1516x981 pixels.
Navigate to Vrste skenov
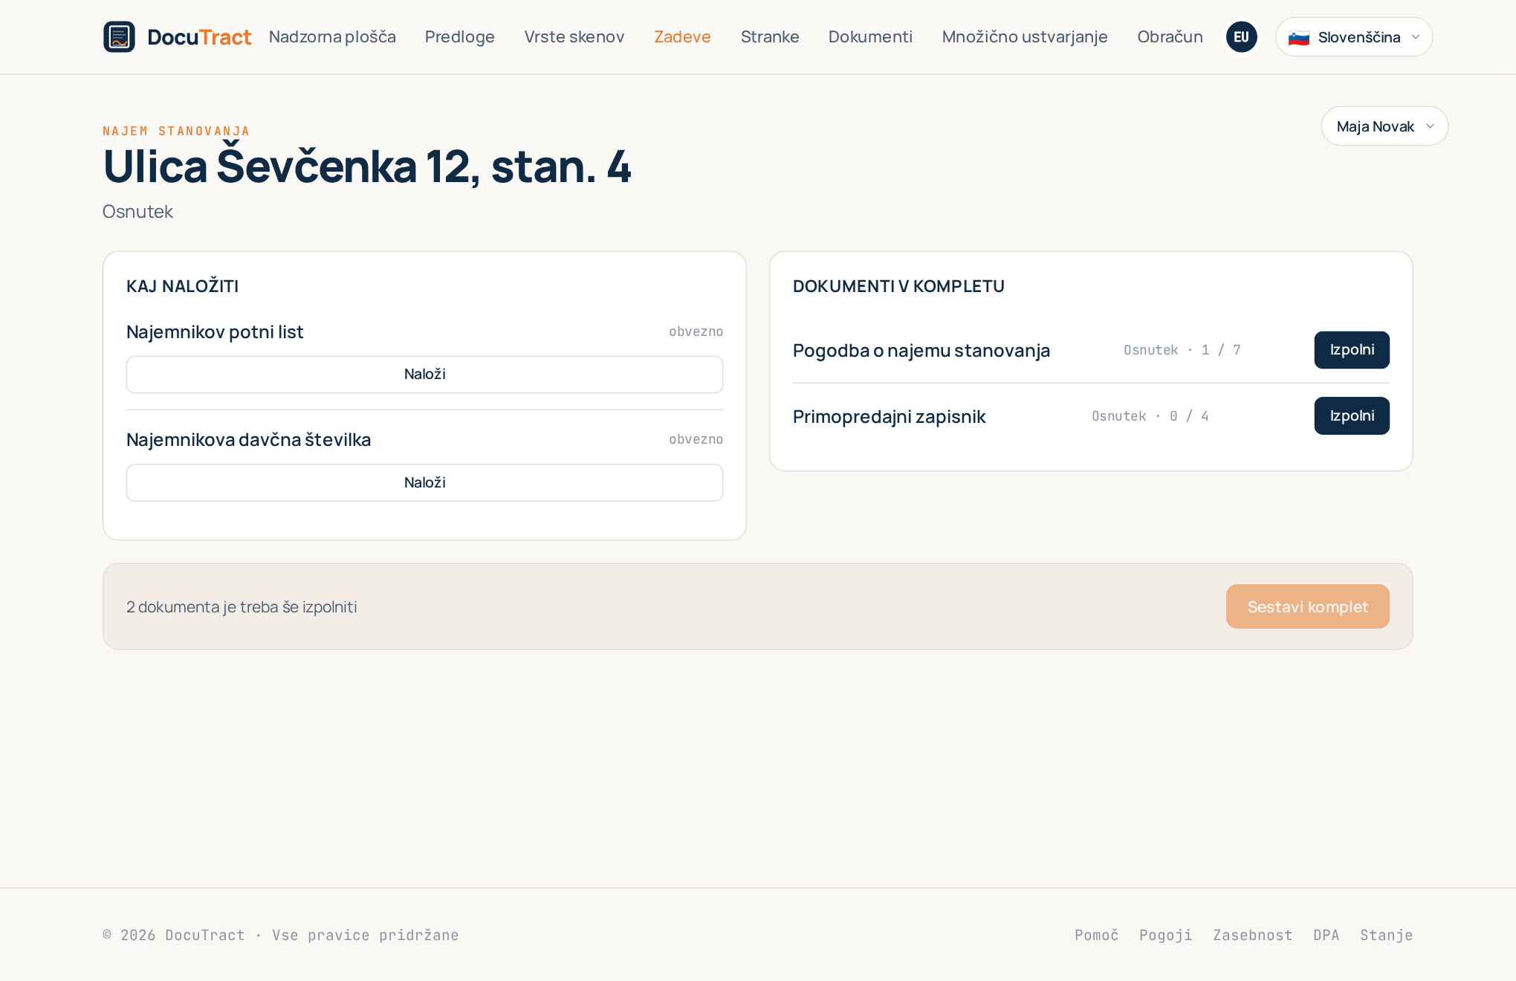574,37
